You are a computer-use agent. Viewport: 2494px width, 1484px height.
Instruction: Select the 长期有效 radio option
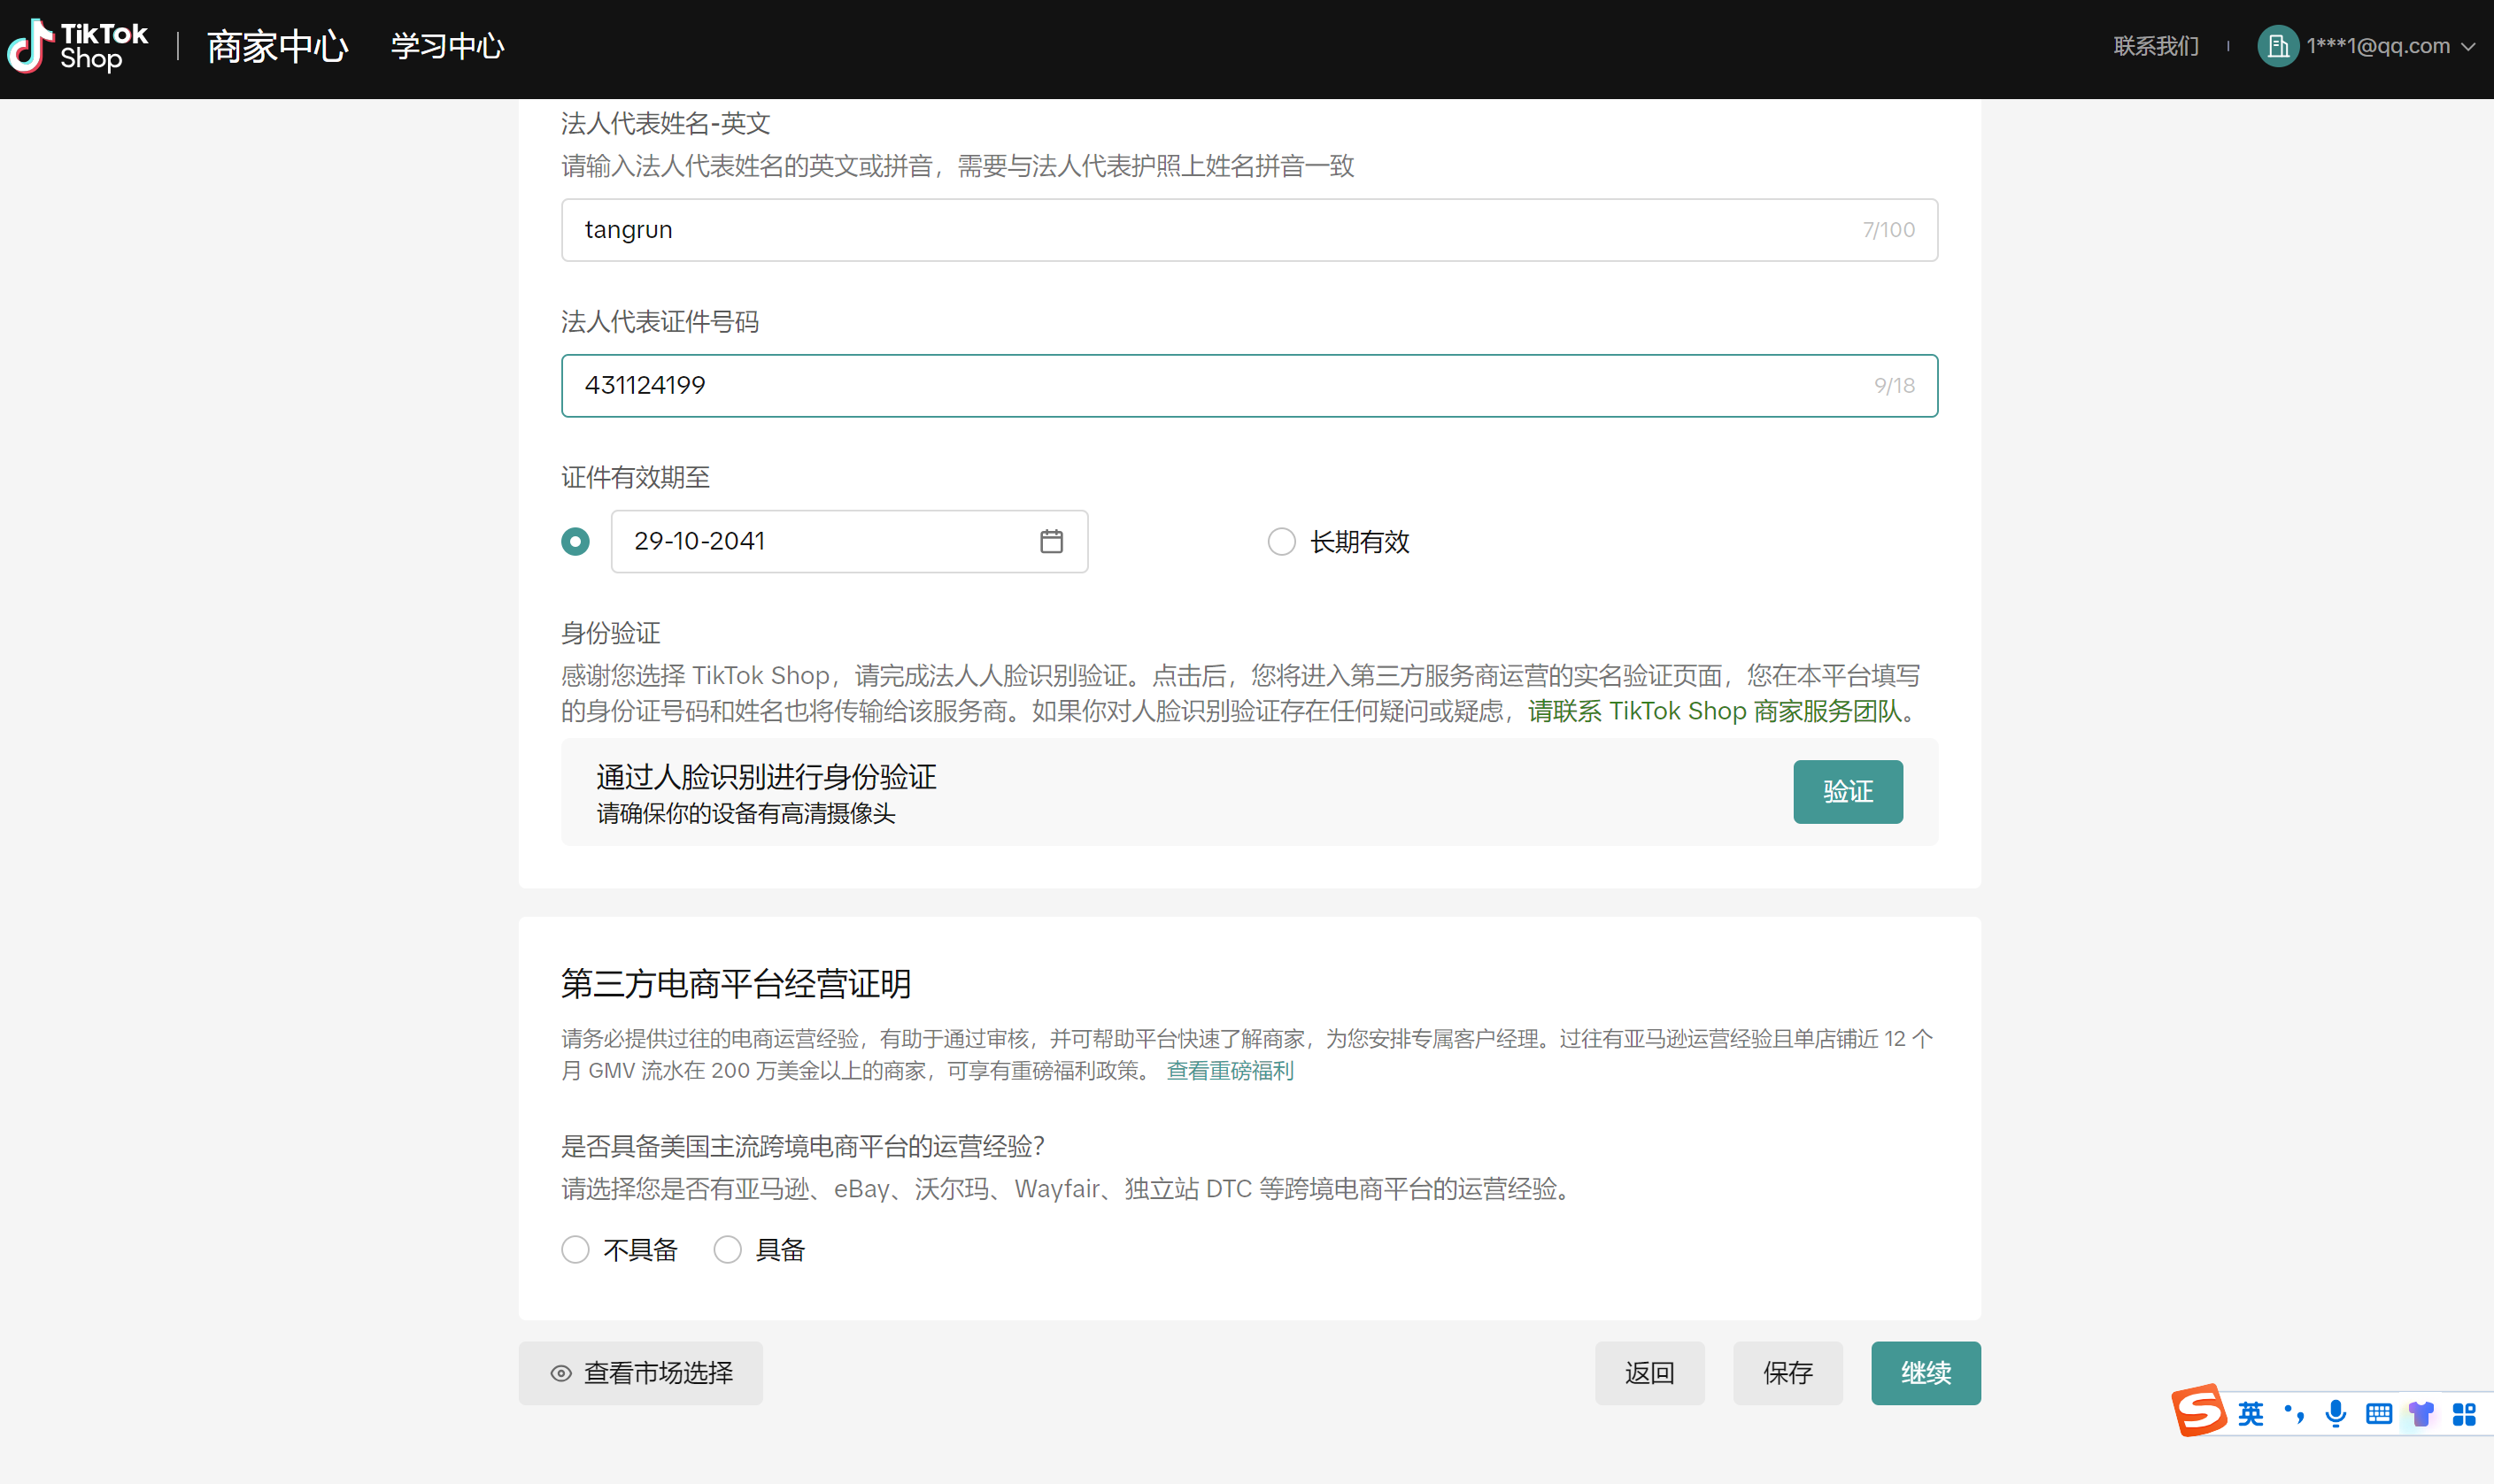tap(1281, 541)
